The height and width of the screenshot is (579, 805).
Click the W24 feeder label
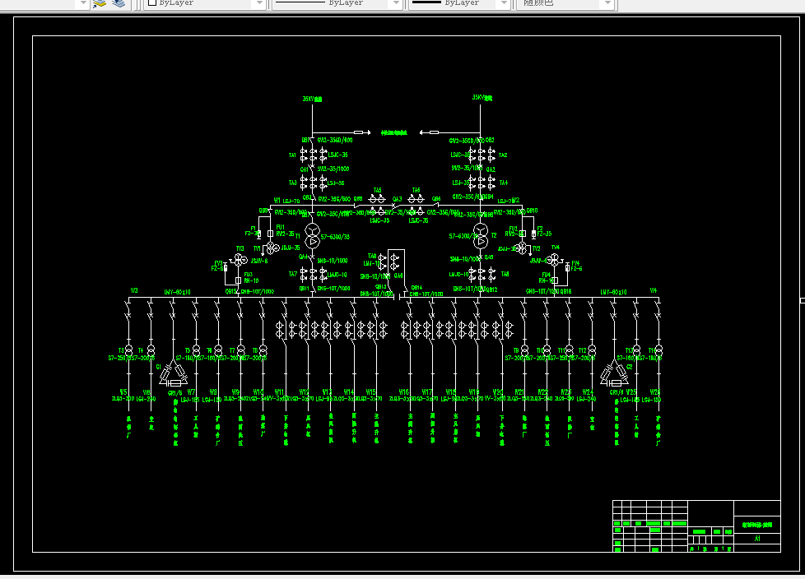tap(588, 392)
